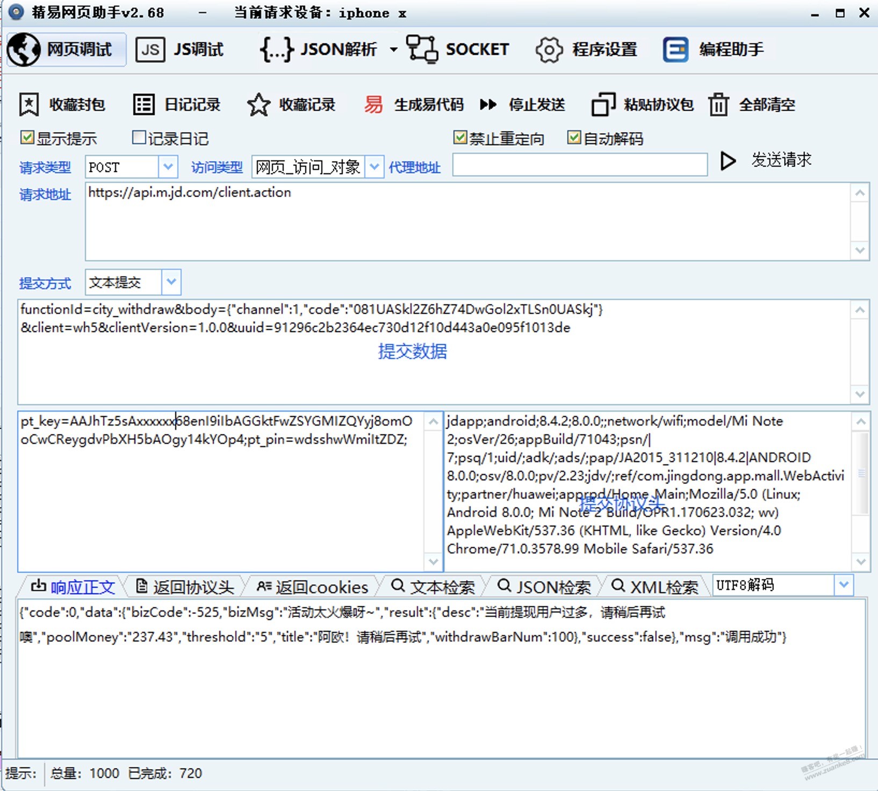Open the 请求类型 POST dropdown
This screenshot has height=791, width=878.
[168, 167]
